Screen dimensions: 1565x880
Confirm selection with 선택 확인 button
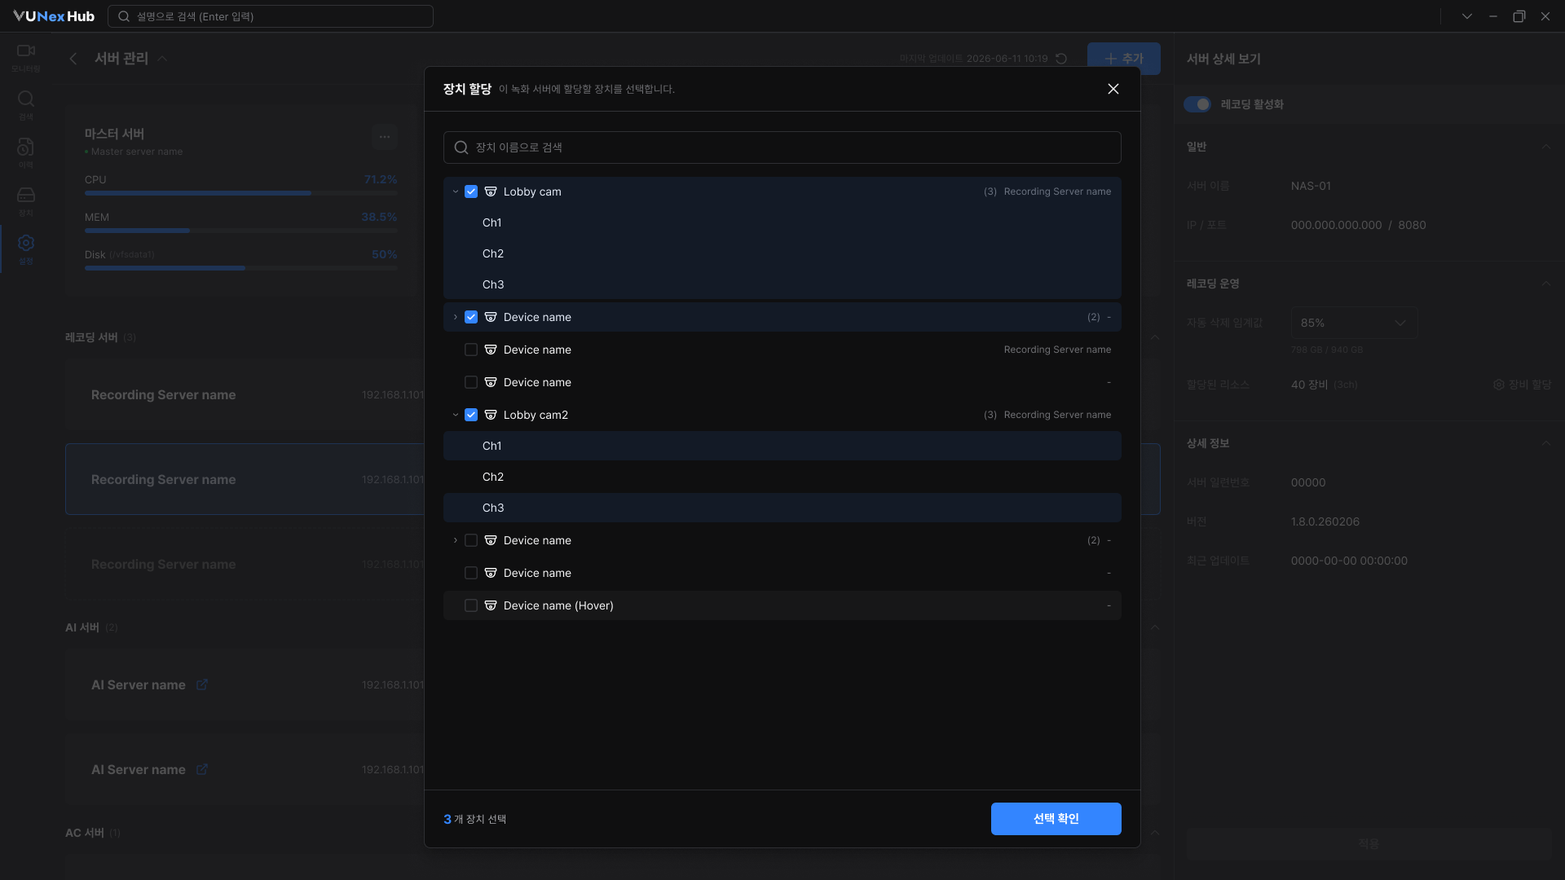coord(1056,819)
